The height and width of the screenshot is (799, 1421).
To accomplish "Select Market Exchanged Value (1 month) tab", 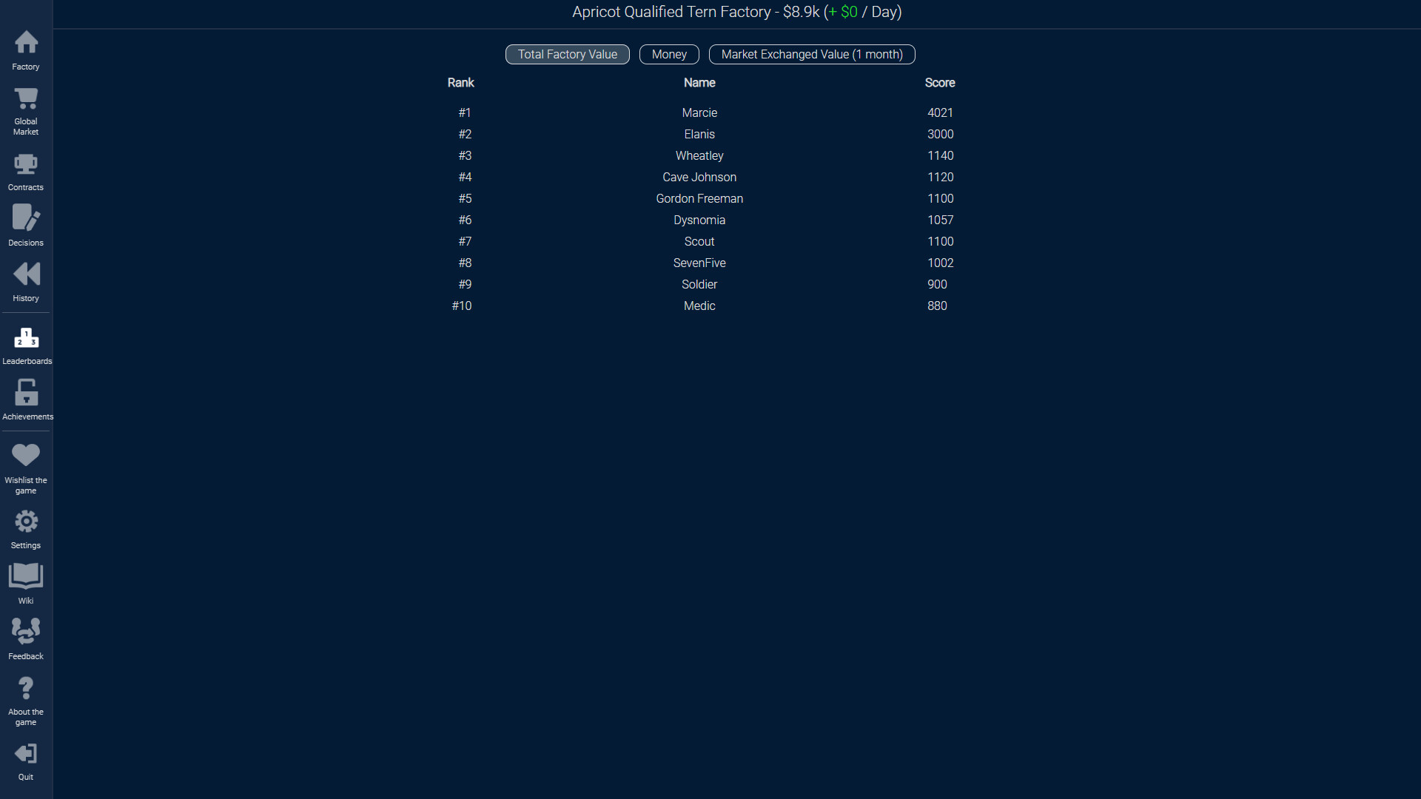I will tap(812, 55).
